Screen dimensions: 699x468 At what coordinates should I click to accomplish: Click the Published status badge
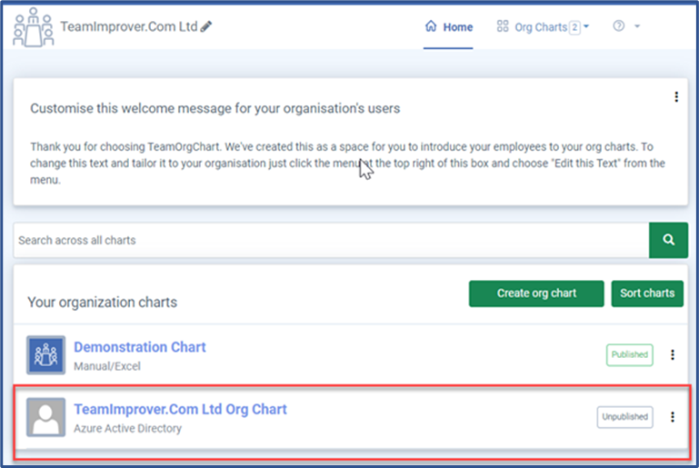coord(629,355)
